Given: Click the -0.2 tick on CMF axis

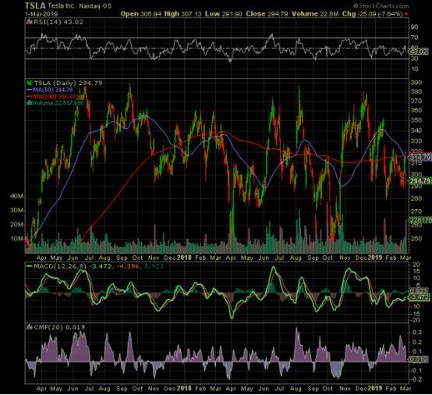Looking at the screenshot, I should click(x=416, y=379).
